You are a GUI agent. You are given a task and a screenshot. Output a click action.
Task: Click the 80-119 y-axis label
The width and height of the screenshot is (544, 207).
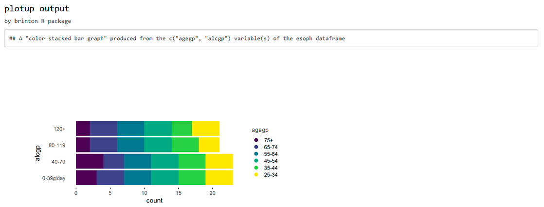(57, 145)
